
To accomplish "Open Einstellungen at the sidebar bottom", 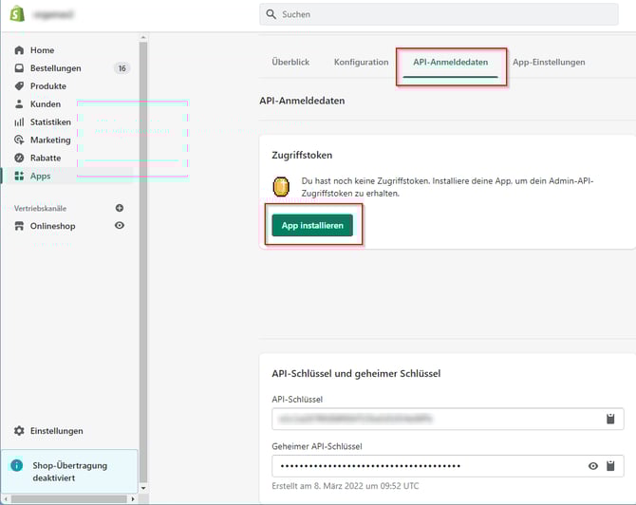I will click(x=56, y=431).
